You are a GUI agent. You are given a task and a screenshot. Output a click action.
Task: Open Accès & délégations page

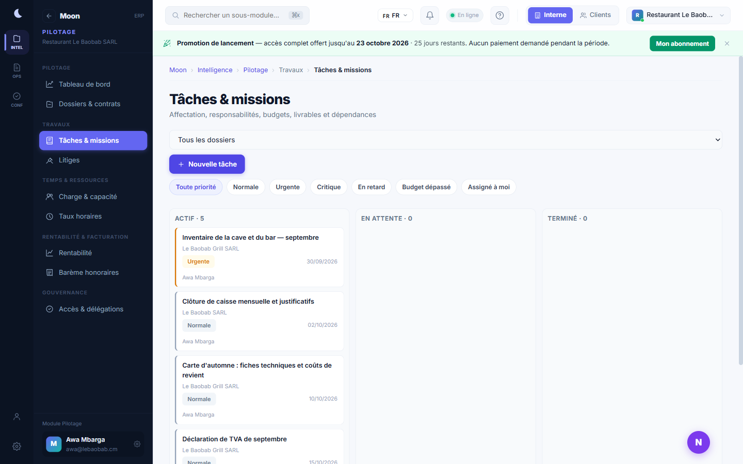93,309
